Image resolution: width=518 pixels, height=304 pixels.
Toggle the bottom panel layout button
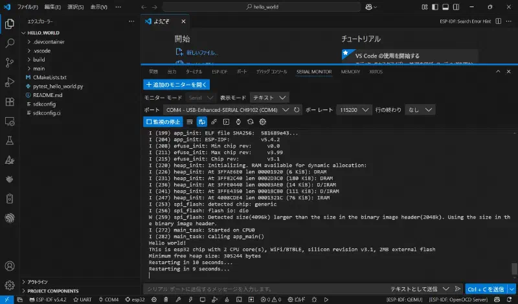tap(445, 6)
